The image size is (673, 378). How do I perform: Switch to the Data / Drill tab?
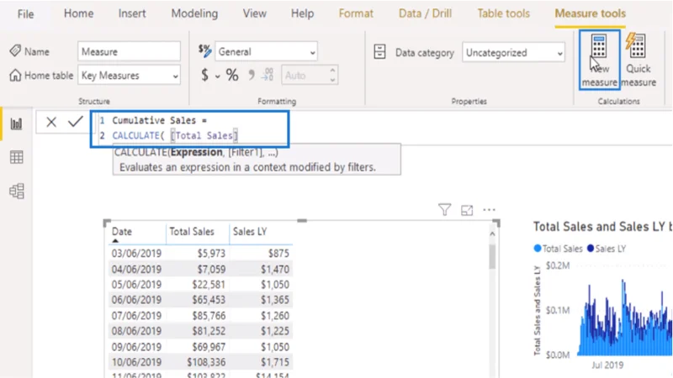coord(425,13)
